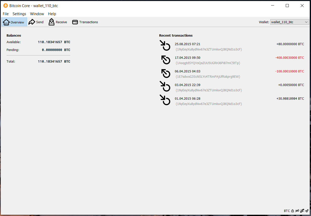This screenshot has width=311, height=216.
Task: Select the +0.00050000 BTC amount
Action: pyautogui.click(x=291, y=85)
